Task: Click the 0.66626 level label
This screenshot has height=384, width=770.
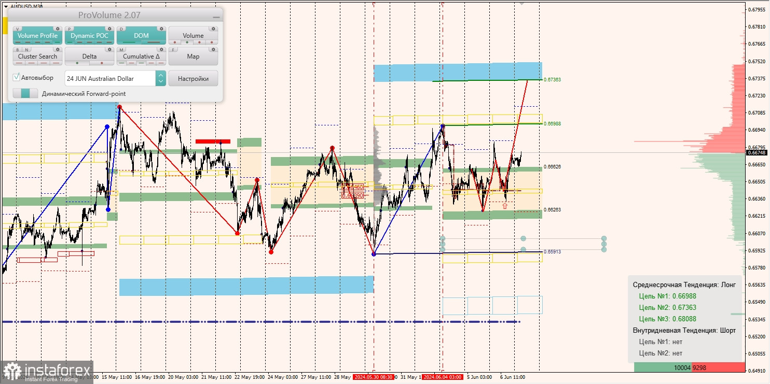Action: (x=553, y=167)
